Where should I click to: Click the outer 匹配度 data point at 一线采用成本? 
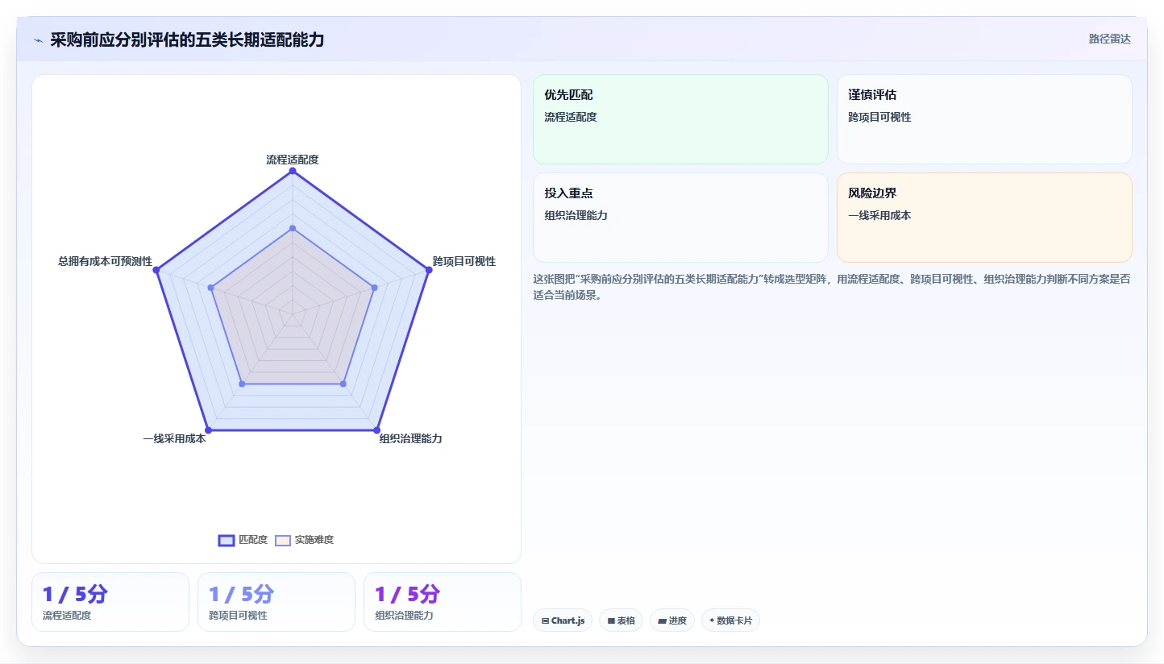[x=209, y=430]
